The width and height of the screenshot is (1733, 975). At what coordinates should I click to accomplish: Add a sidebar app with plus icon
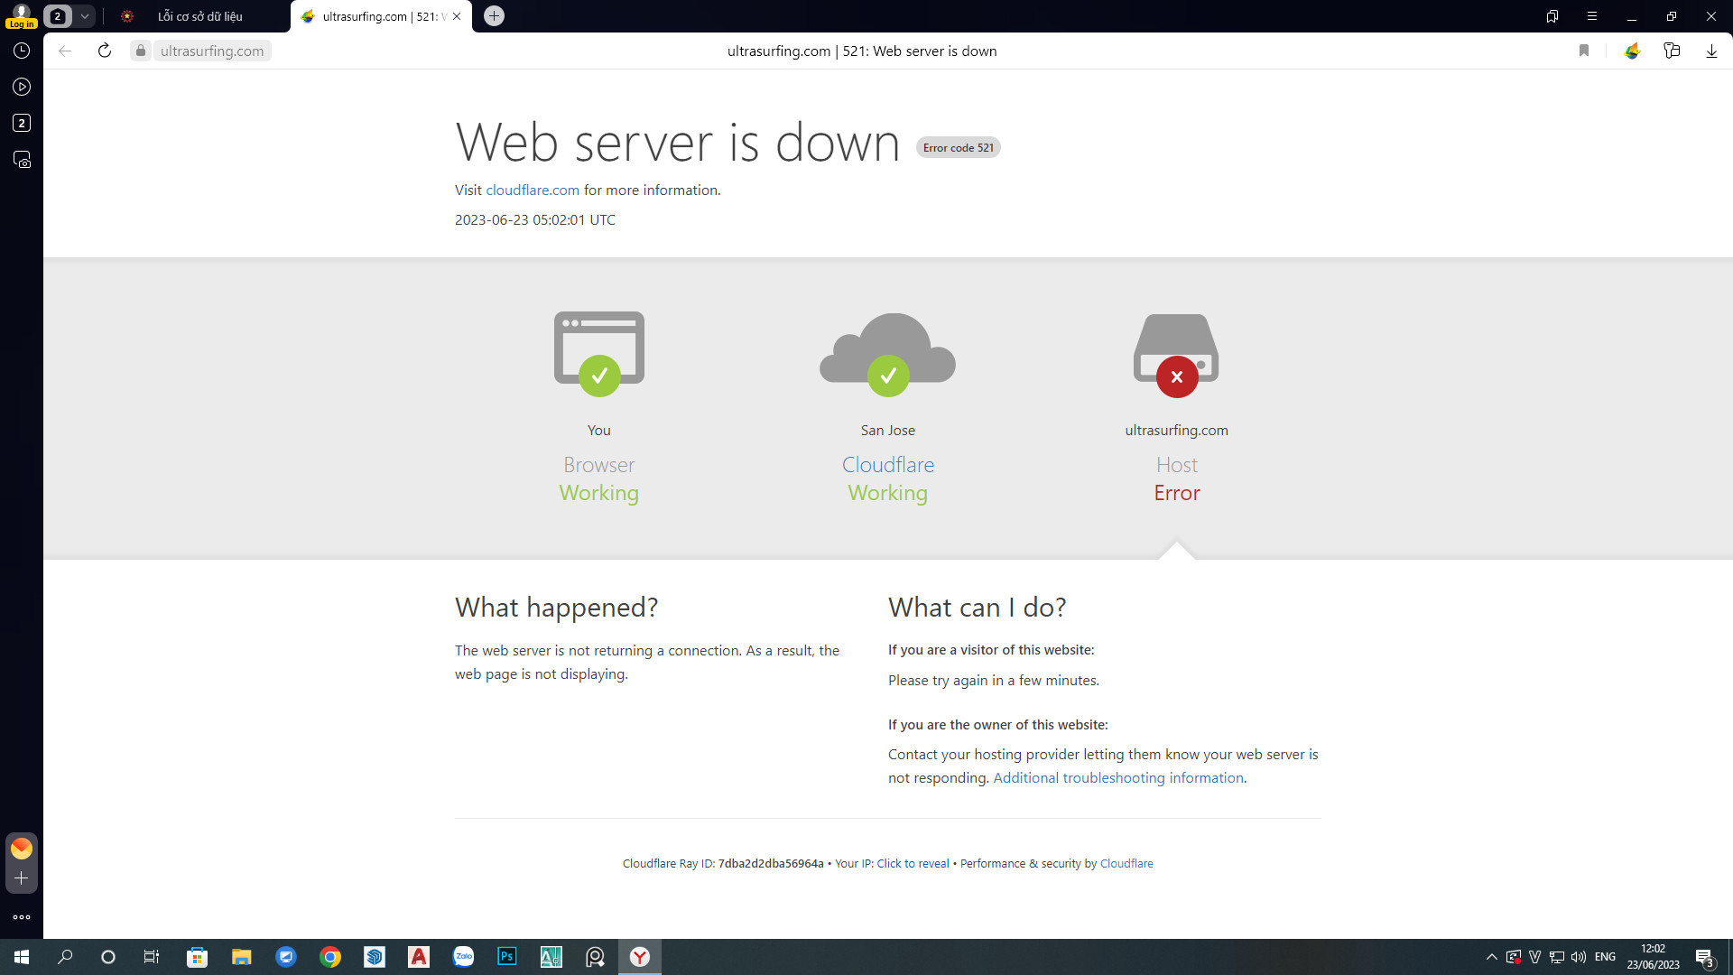coord(22,878)
